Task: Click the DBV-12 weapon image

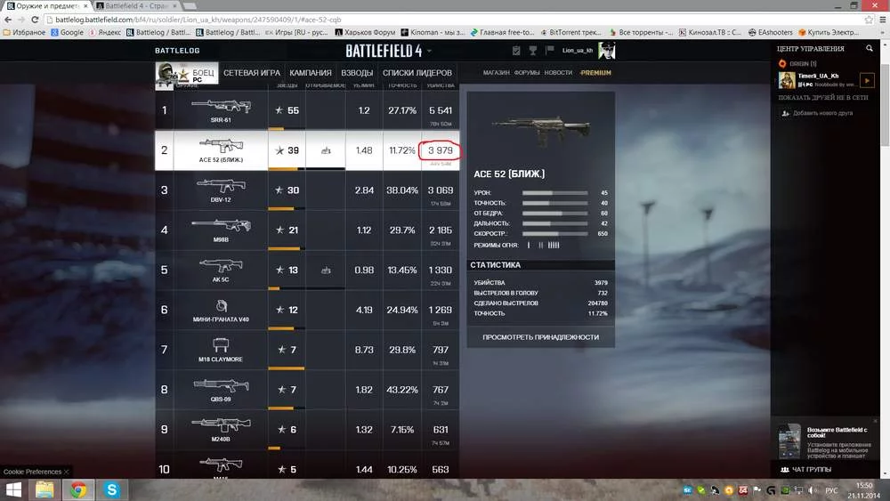Action: [x=222, y=185]
